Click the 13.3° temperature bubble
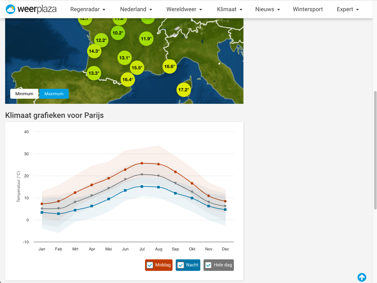Image resolution: width=377 pixels, height=283 pixels. pos(94,73)
